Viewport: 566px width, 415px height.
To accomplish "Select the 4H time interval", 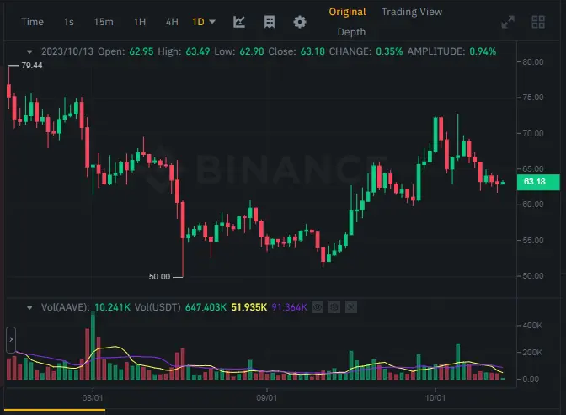I will coord(172,22).
